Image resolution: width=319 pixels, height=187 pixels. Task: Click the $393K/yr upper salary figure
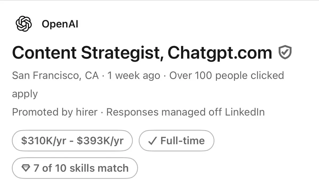point(100,141)
